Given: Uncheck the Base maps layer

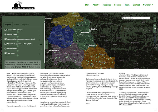Looking at the screenshot, I should (x=6, y=53).
